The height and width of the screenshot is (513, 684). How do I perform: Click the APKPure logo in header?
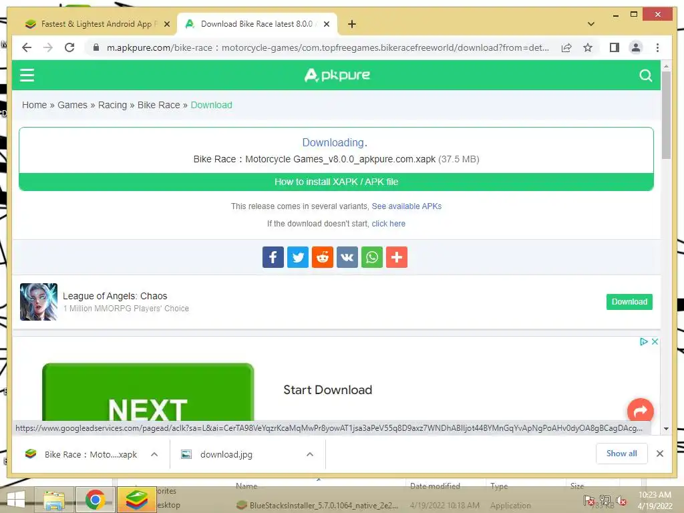(x=337, y=75)
